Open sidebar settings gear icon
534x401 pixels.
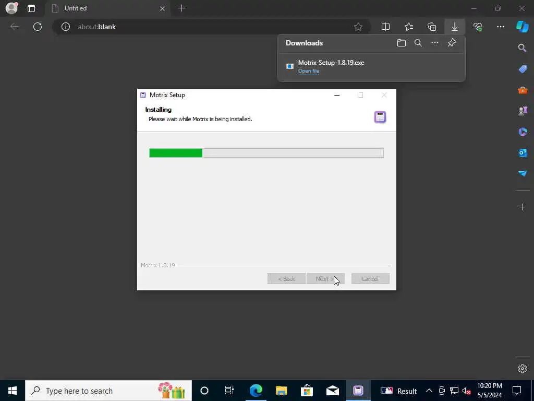point(522,369)
